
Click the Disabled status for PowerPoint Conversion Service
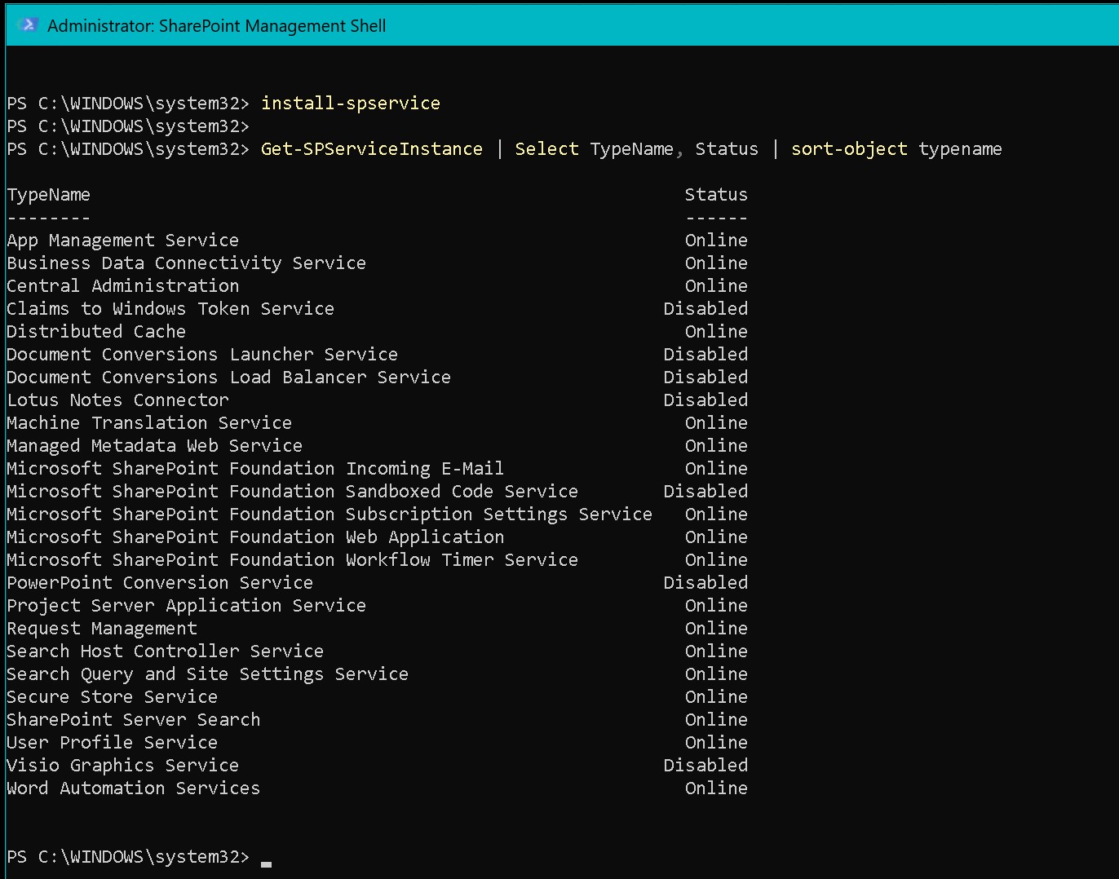(x=705, y=583)
